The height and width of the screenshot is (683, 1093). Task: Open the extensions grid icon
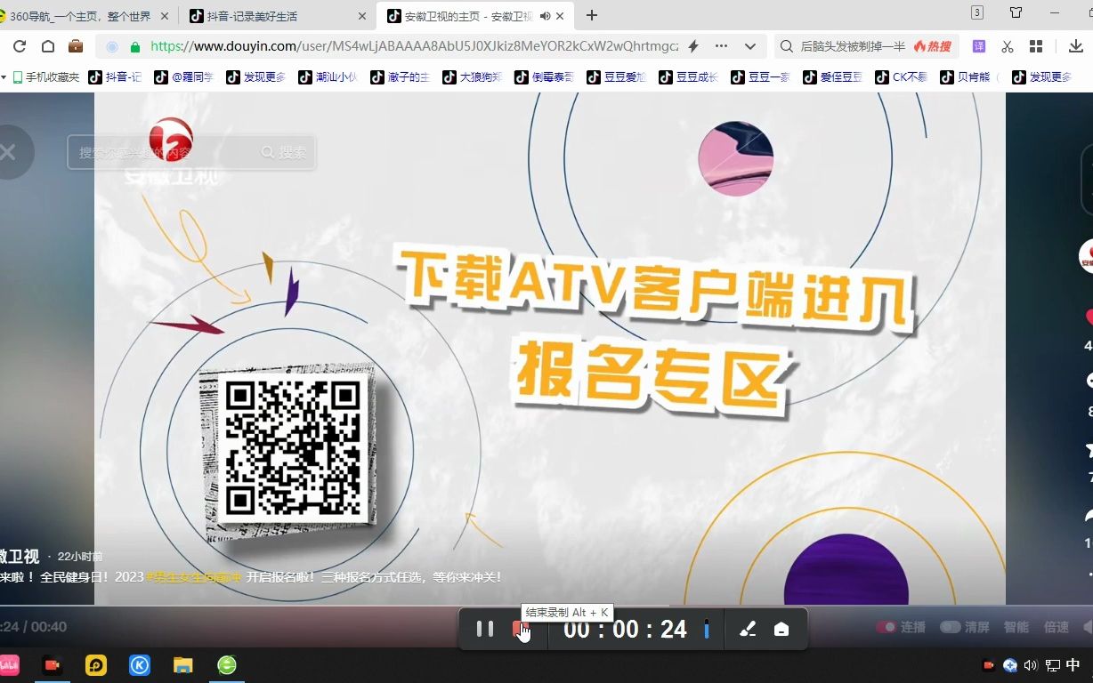tap(1036, 46)
